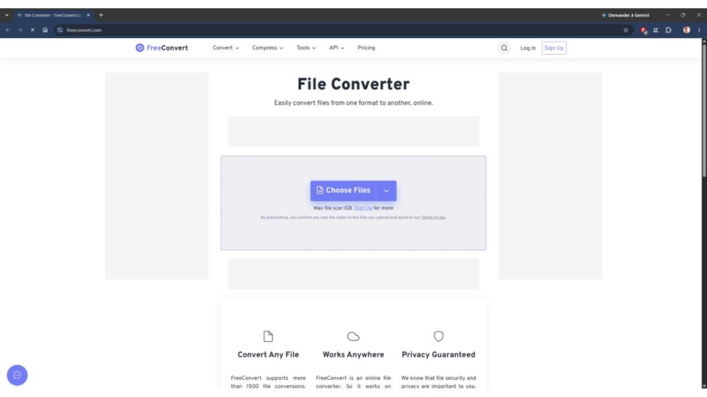Screen dimensions: 707x397
Task: Expand the Compress menu
Action: (x=267, y=48)
